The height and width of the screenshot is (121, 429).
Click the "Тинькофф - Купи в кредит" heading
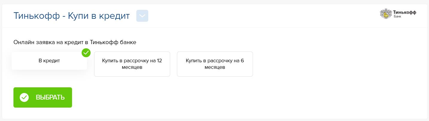coord(71,16)
